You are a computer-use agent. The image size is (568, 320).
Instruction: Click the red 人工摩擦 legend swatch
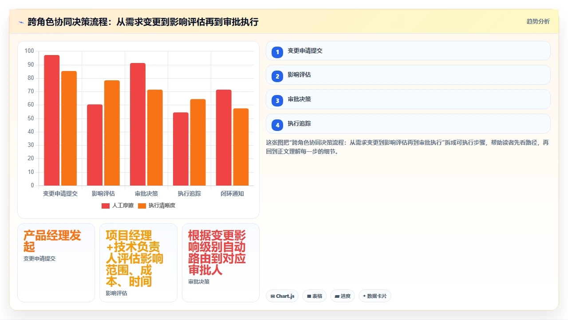click(x=106, y=206)
